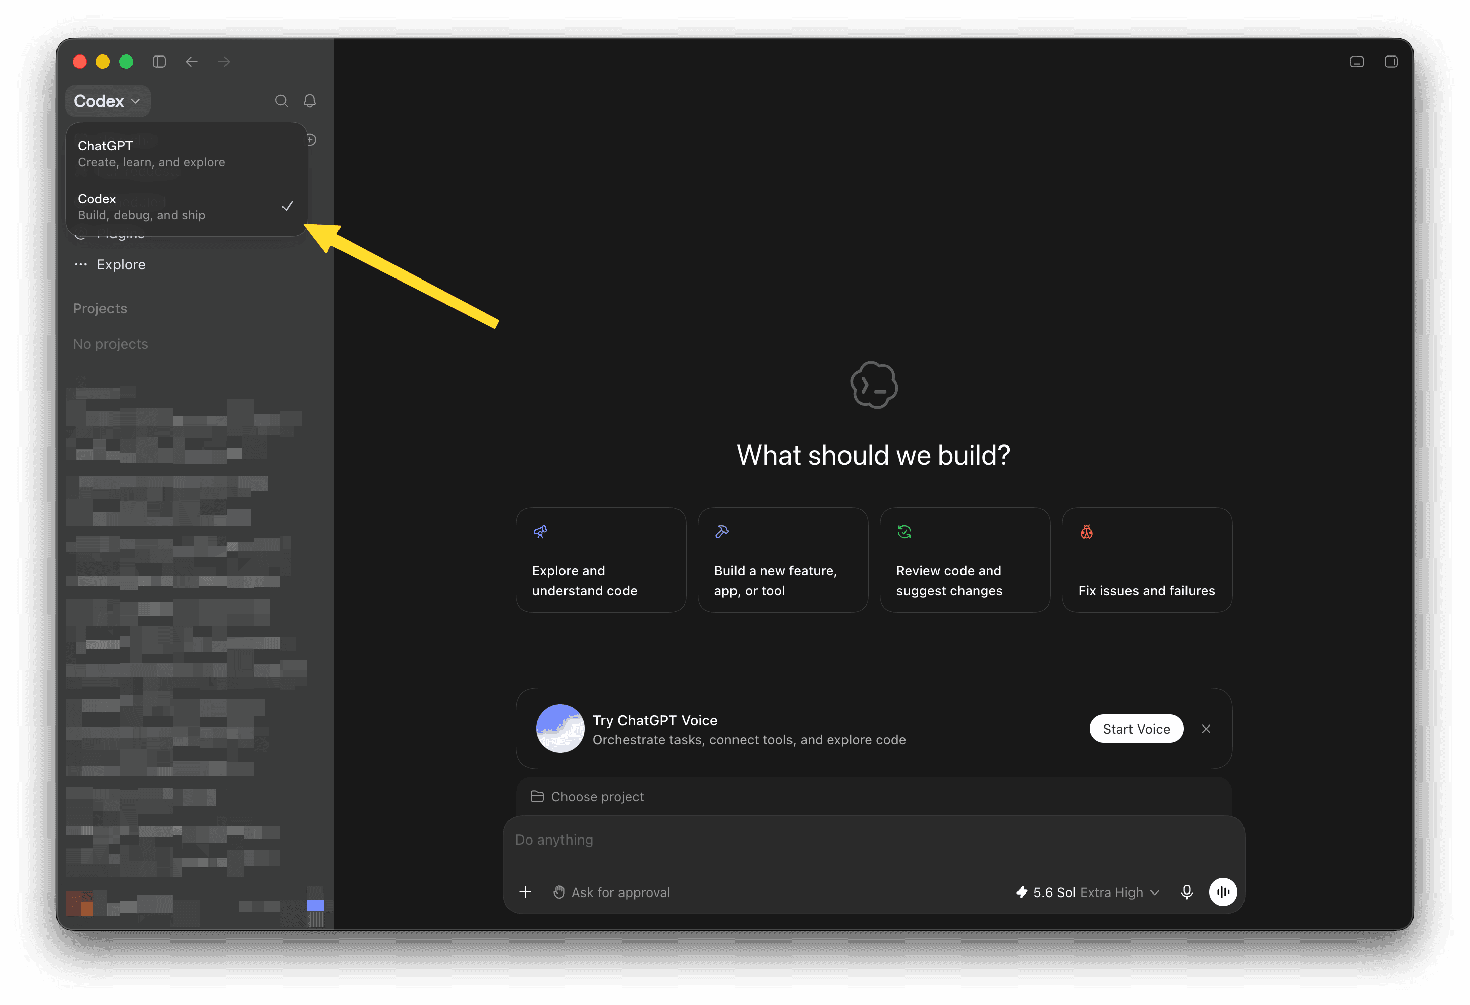Focus the Do anything input field
Image resolution: width=1470 pixels, height=1005 pixels.
pyautogui.click(x=873, y=840)
